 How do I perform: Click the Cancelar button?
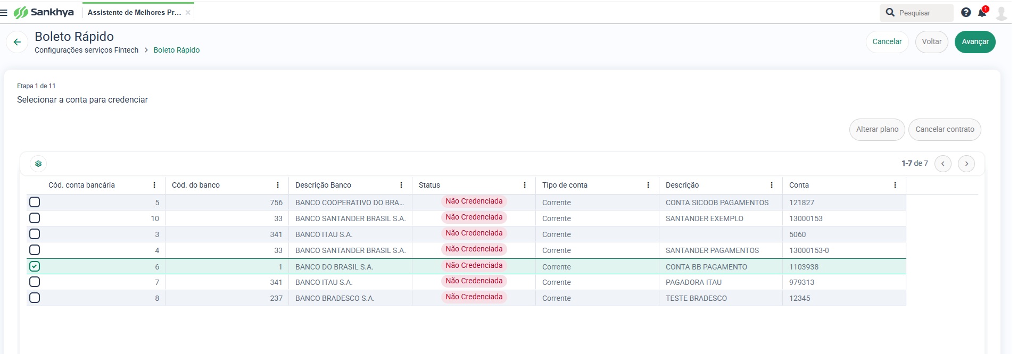[x=887, y=42]
